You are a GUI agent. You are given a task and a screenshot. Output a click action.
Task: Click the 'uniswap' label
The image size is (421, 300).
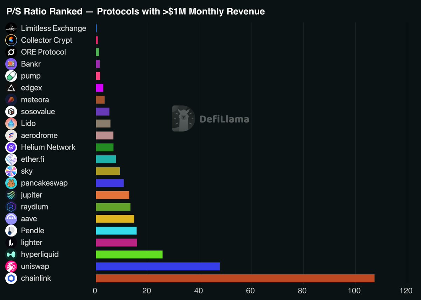coord(35,266)
